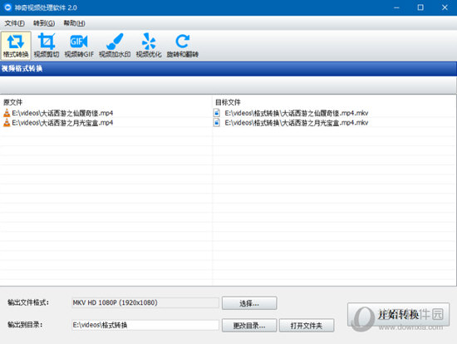Select the 旋转和翻转 rotate and flip tool
This screenshot has width=457, height=344.
coord(183,46)
